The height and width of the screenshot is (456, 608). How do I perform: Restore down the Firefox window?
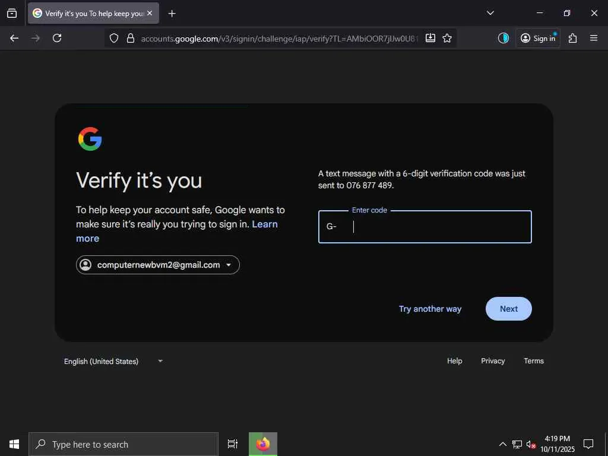(567, 13)
